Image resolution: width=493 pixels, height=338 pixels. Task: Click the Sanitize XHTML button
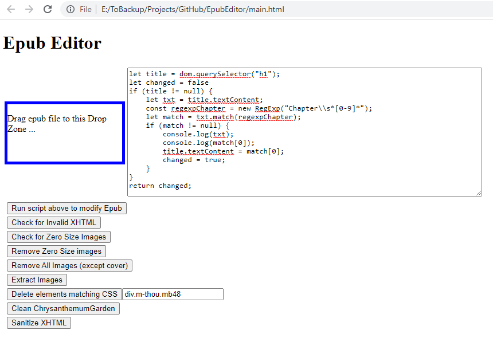[39, 323]
